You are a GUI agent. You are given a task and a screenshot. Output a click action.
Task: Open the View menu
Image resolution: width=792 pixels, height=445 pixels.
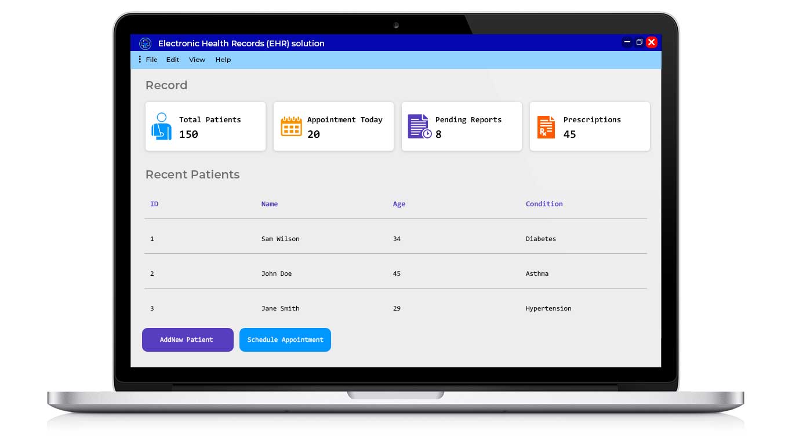click(x=197, y=59)
